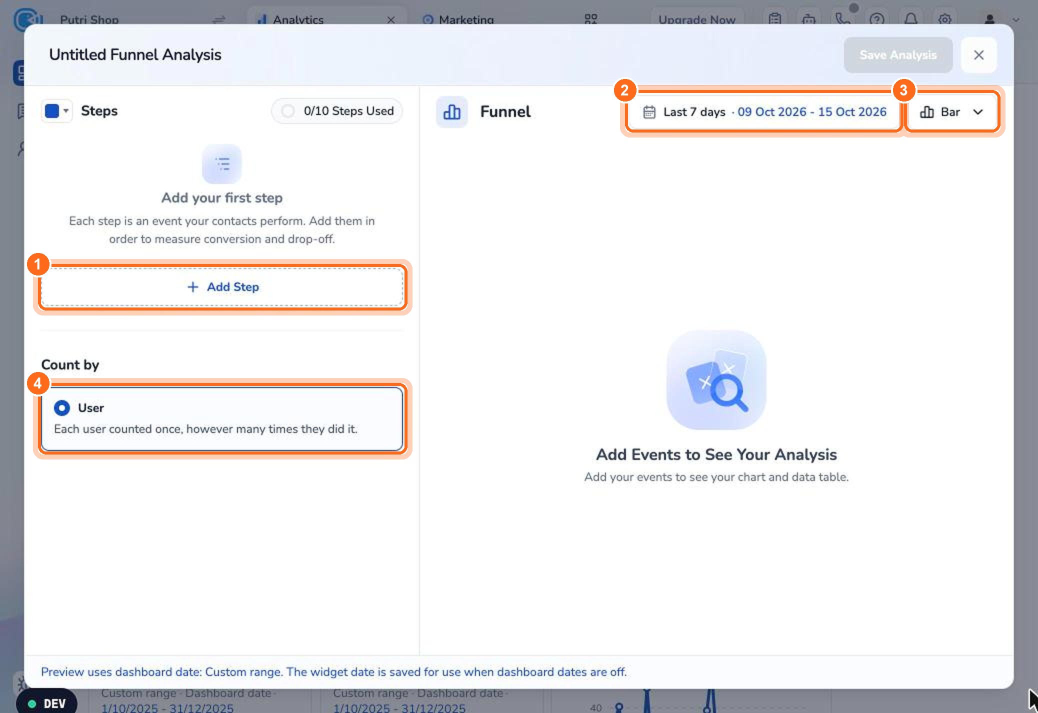The width and height of the screenshot is (1038, 713).
Task: Click the 0/10 Steps Used indicator
Action: (x=337, y=111)
